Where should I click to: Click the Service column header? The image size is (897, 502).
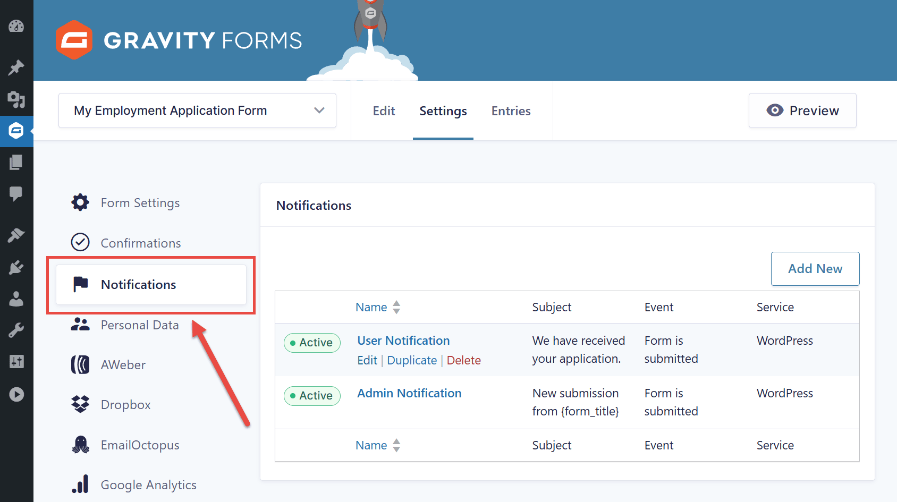pos(775,307)
